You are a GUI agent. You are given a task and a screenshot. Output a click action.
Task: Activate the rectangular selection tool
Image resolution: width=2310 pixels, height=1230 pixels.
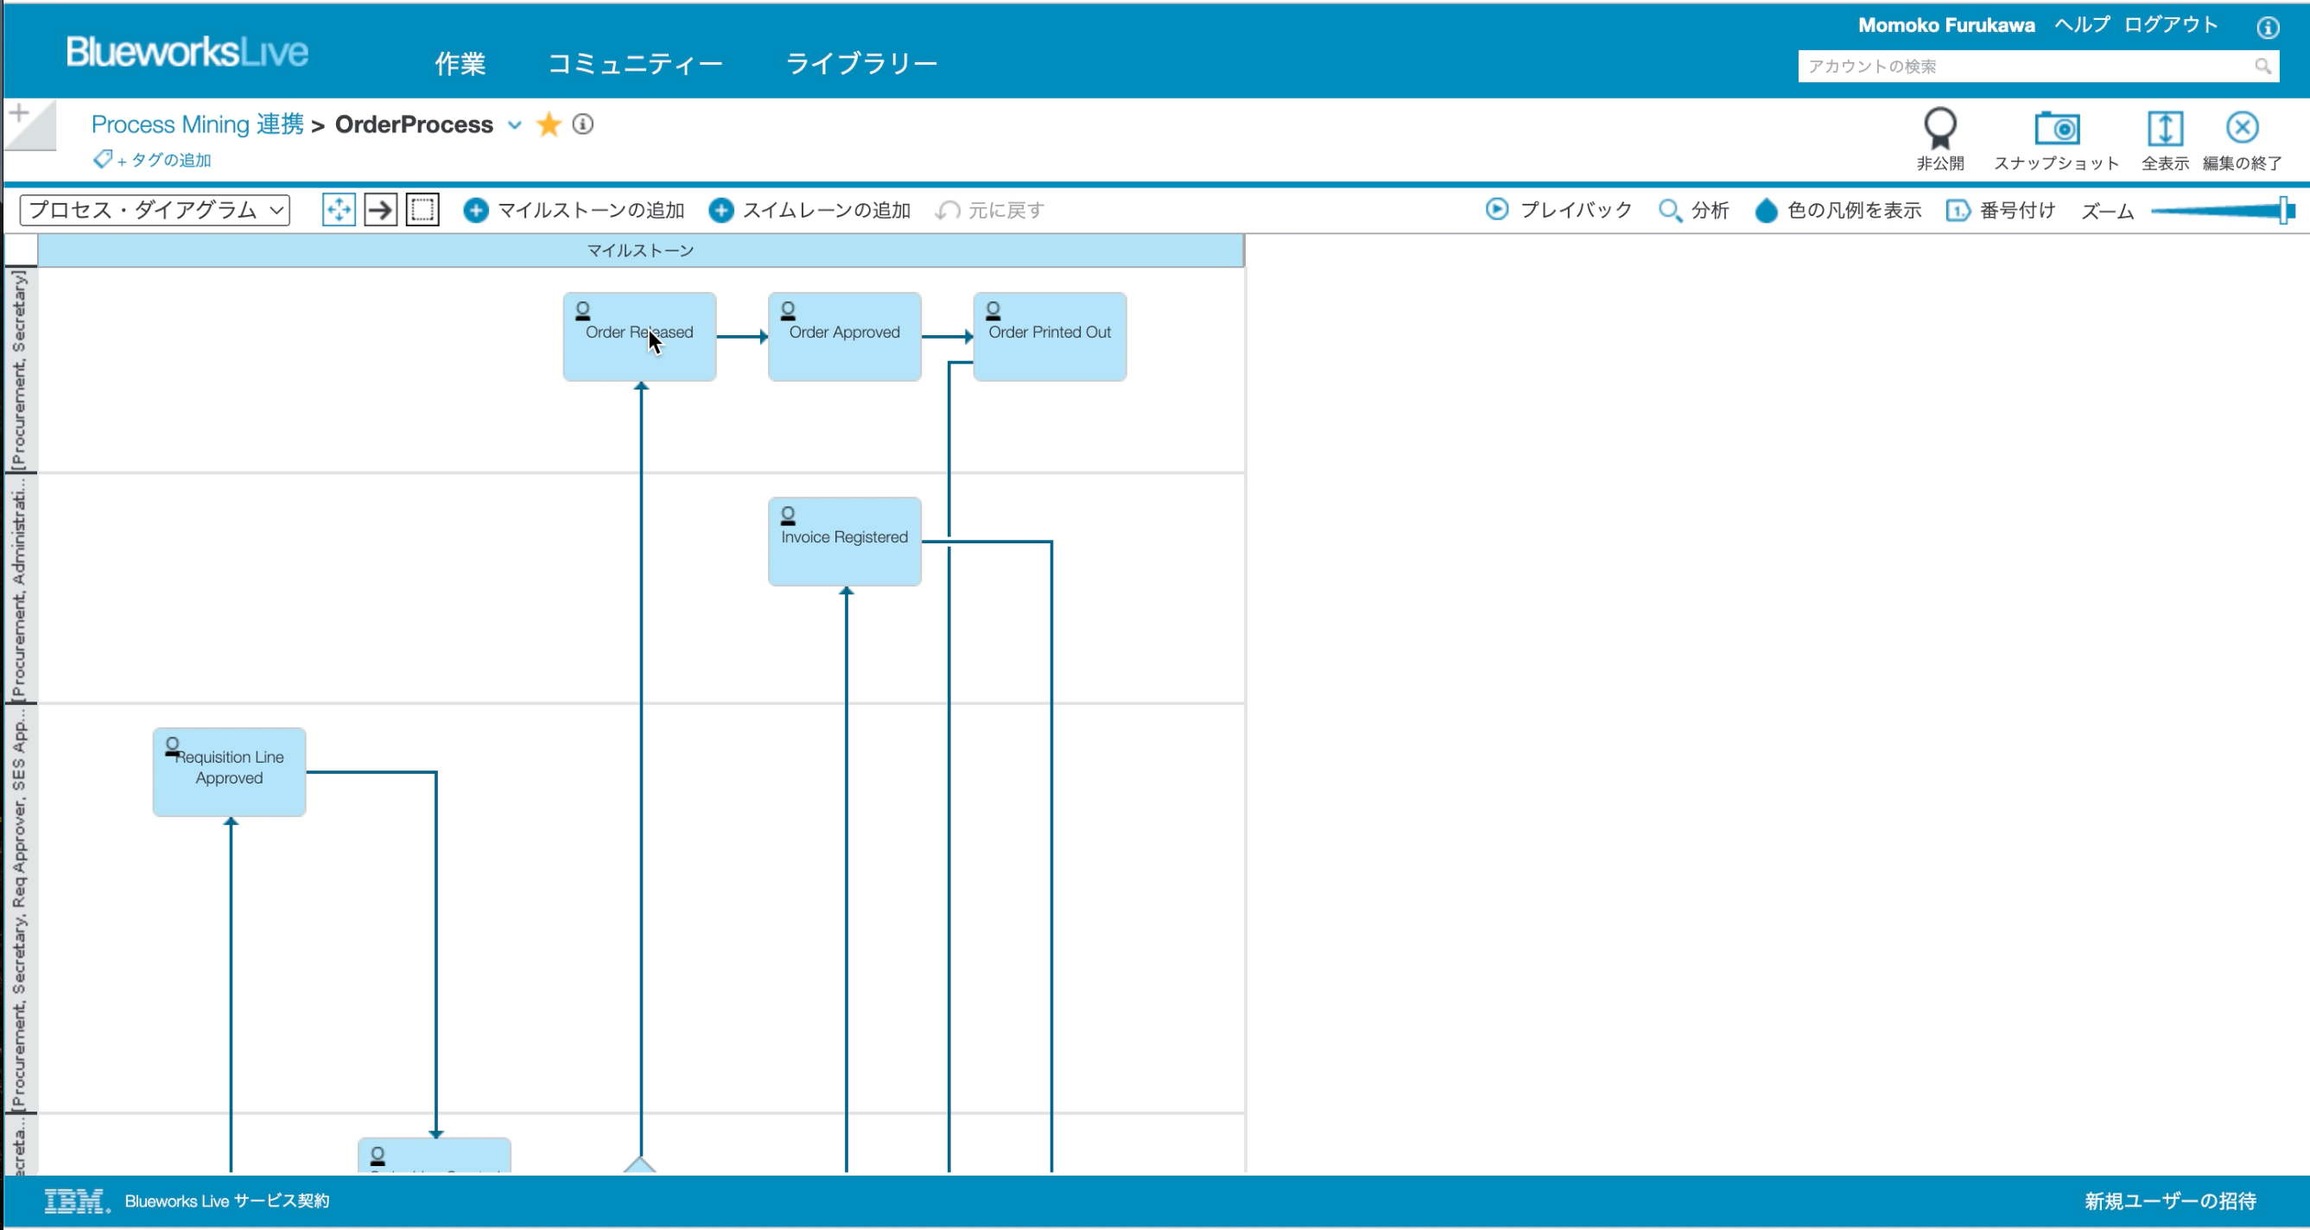click(422, 209)
